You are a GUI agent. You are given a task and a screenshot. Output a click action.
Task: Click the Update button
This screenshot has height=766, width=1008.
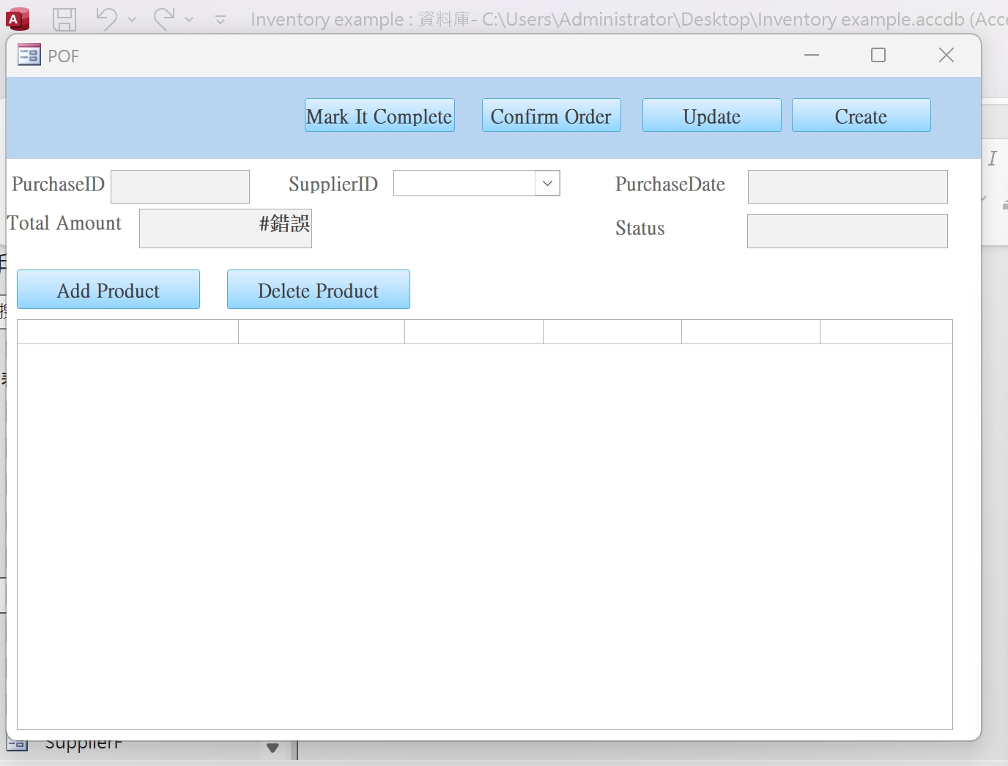[x=712, y=116]
